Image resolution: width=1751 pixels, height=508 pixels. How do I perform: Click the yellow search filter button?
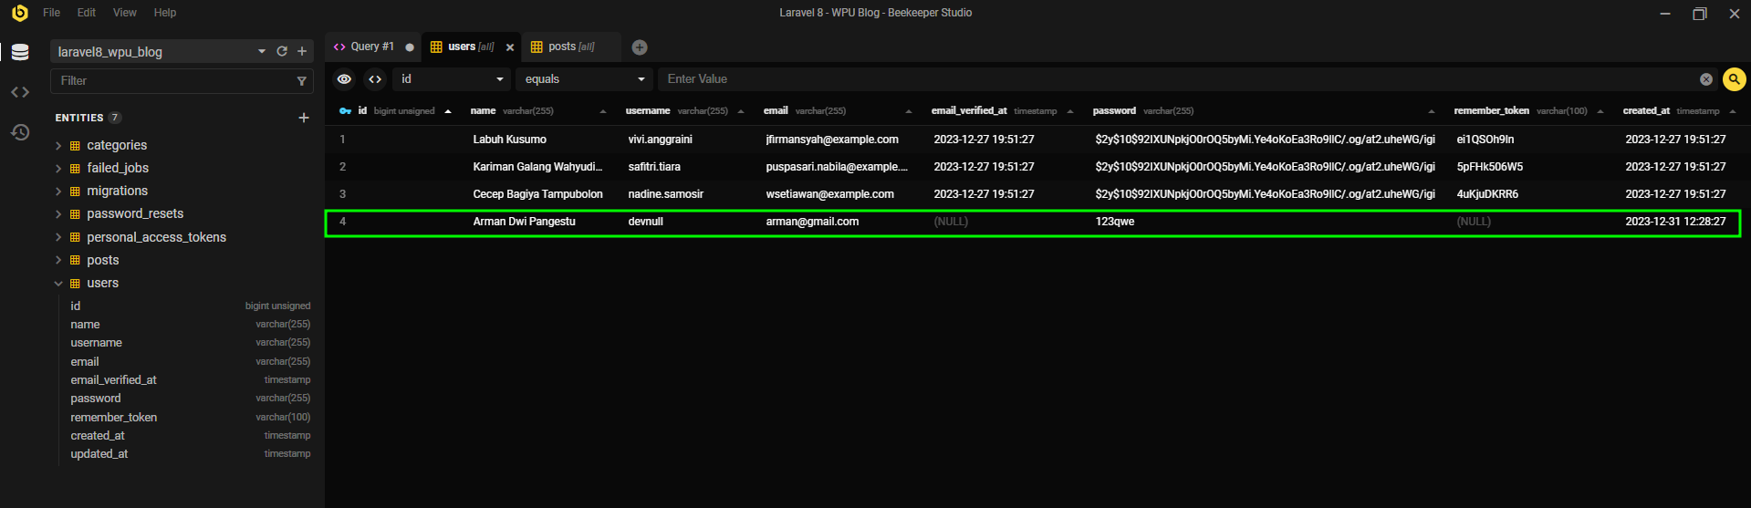coord(1734,79)
